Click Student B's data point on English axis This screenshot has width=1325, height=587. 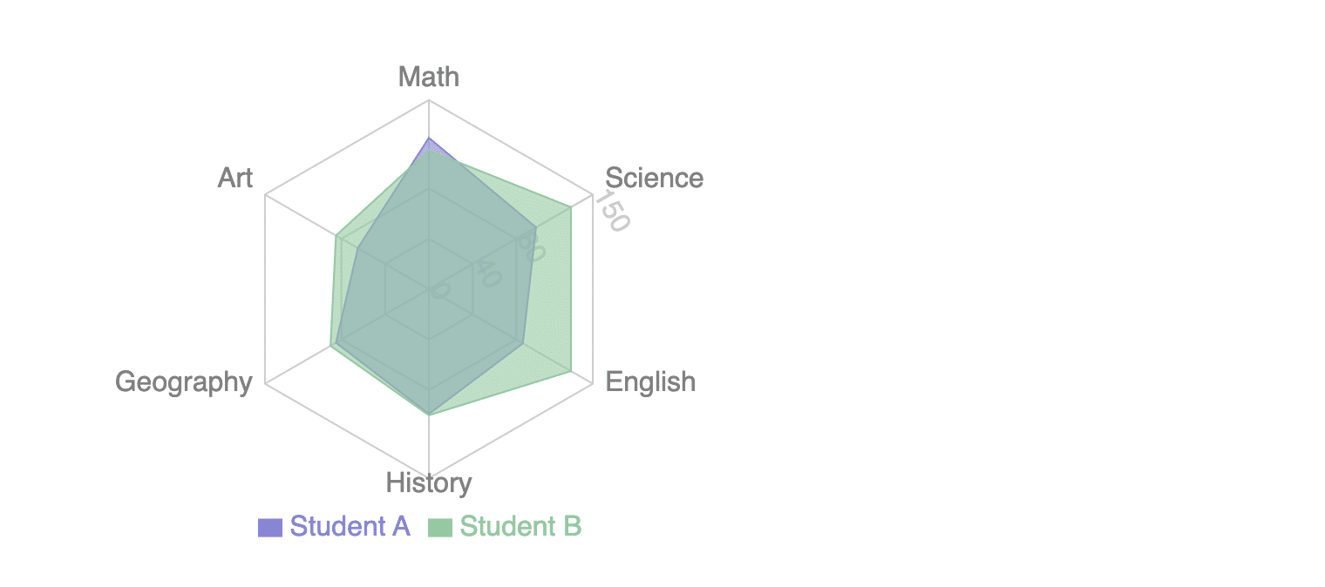pyautogui.click(x=571, y=372)
